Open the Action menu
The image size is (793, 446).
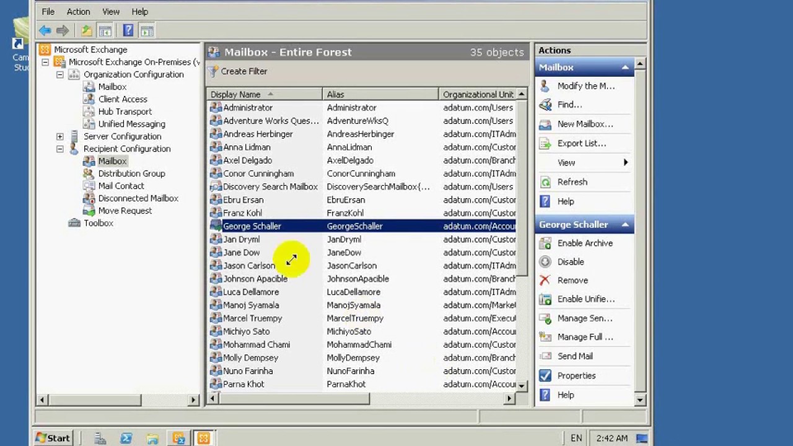click(x=78, y=11)
